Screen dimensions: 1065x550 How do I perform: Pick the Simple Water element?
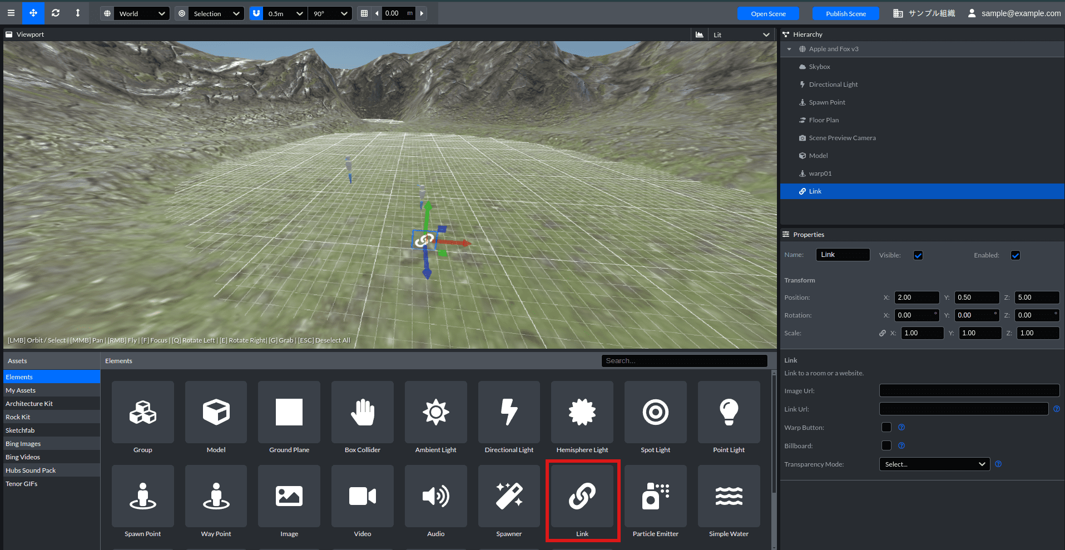[729, 496]
